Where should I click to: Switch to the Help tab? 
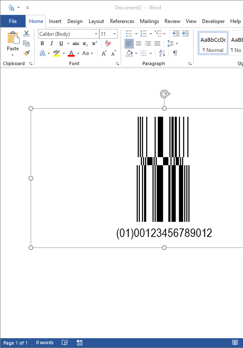(x=235, y=21)
